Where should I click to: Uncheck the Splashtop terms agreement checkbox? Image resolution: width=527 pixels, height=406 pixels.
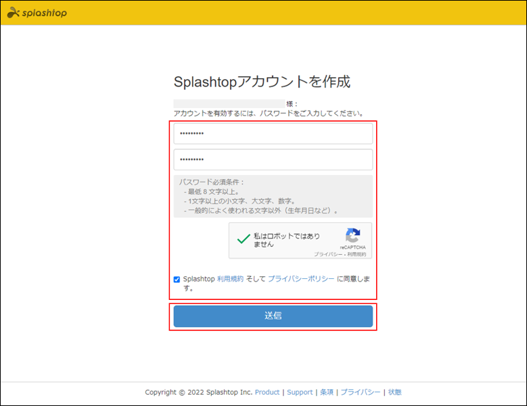177,279
